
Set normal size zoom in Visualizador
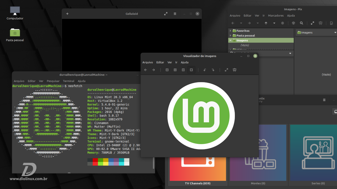183,70
